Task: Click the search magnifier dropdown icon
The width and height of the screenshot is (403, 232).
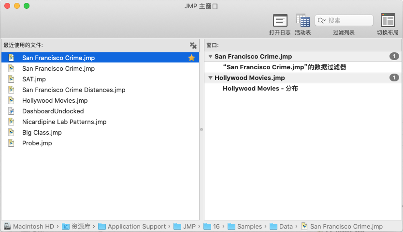Action: point(321,21)
